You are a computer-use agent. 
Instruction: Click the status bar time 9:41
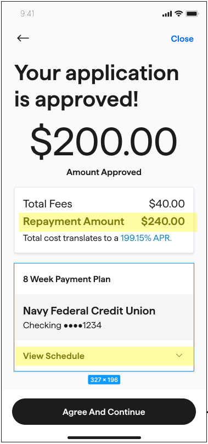coord(27,14)
